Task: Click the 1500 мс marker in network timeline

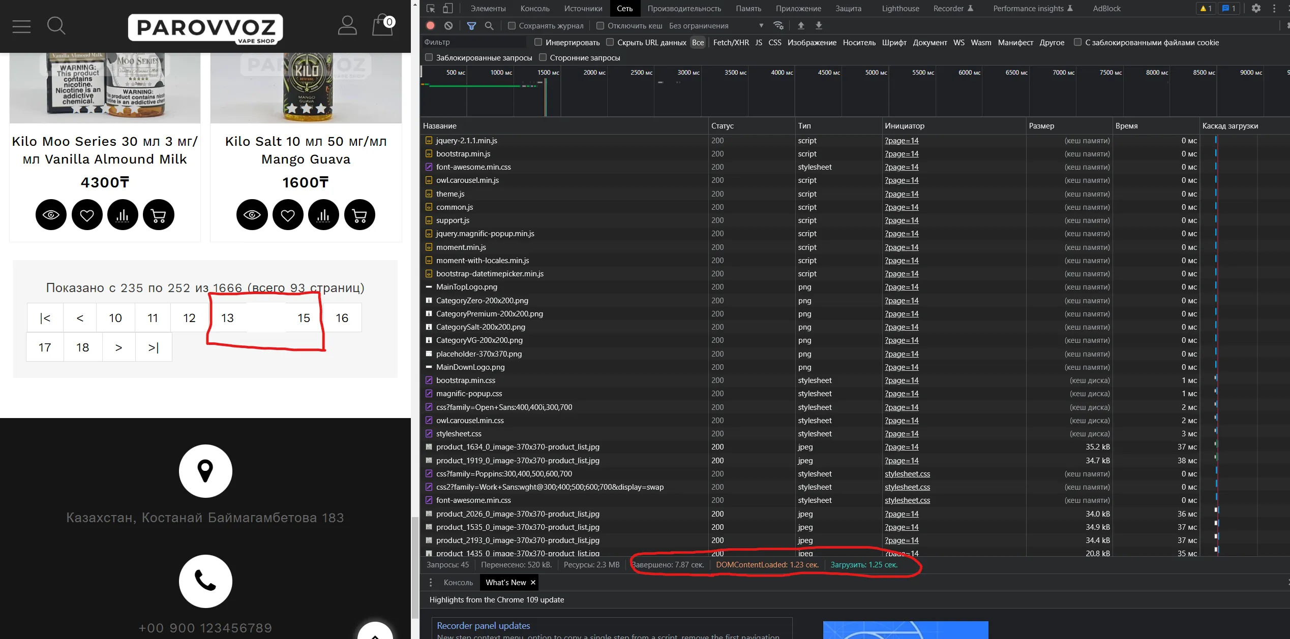Action: [548, 73]
